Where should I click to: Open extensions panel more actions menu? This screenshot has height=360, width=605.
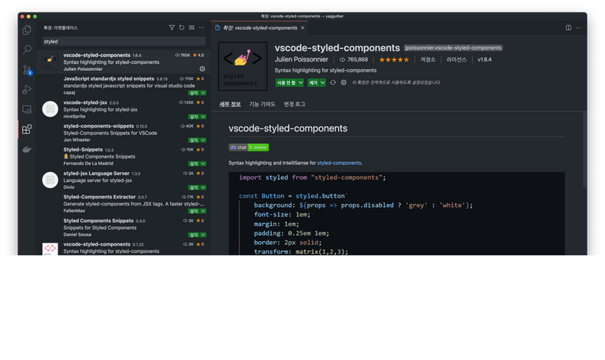202,28
